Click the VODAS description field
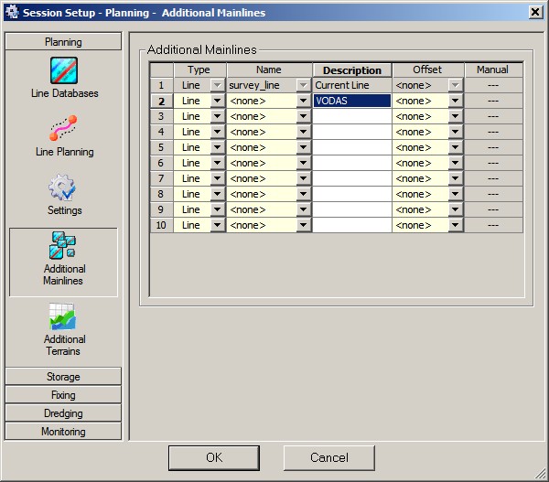 351,101
